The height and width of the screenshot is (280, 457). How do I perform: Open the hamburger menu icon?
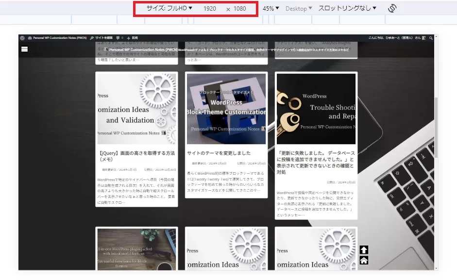[24, 49]
